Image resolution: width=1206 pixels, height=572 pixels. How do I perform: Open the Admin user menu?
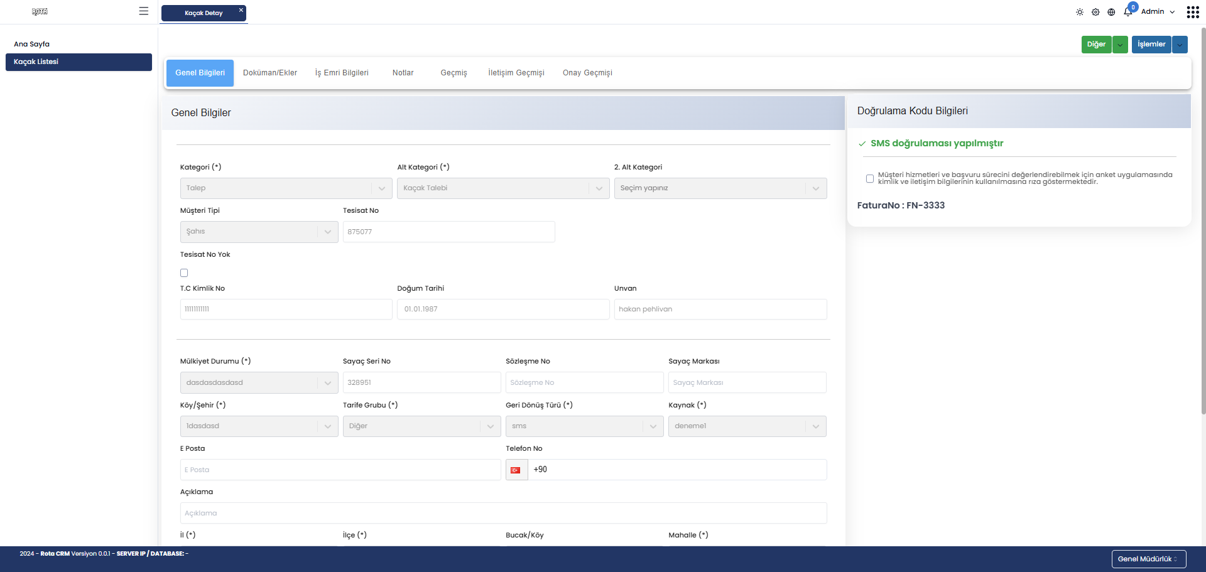1158,11
